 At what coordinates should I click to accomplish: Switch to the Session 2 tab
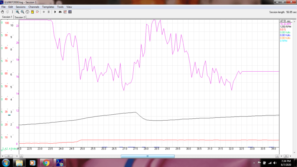[20, 17]
